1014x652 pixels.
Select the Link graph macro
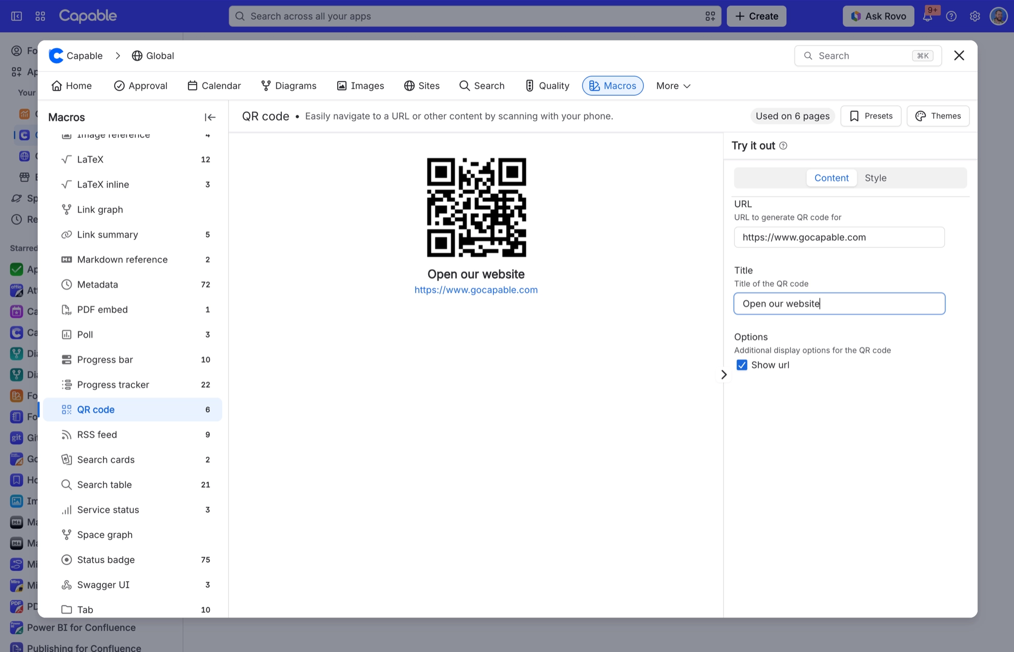coord(132,210)
